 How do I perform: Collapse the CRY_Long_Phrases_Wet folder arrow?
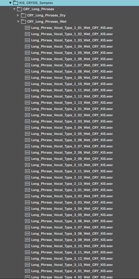coord(18,22)
